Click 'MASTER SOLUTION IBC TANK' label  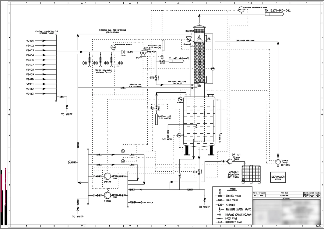(x=234, y=175)
